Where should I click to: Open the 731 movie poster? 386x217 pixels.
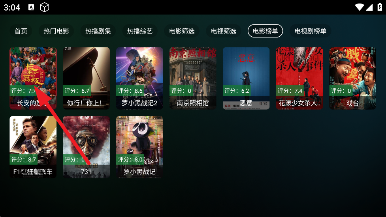86,147
